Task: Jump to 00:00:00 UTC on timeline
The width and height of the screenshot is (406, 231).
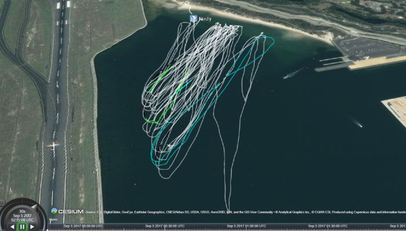Action: pos(83,226)
